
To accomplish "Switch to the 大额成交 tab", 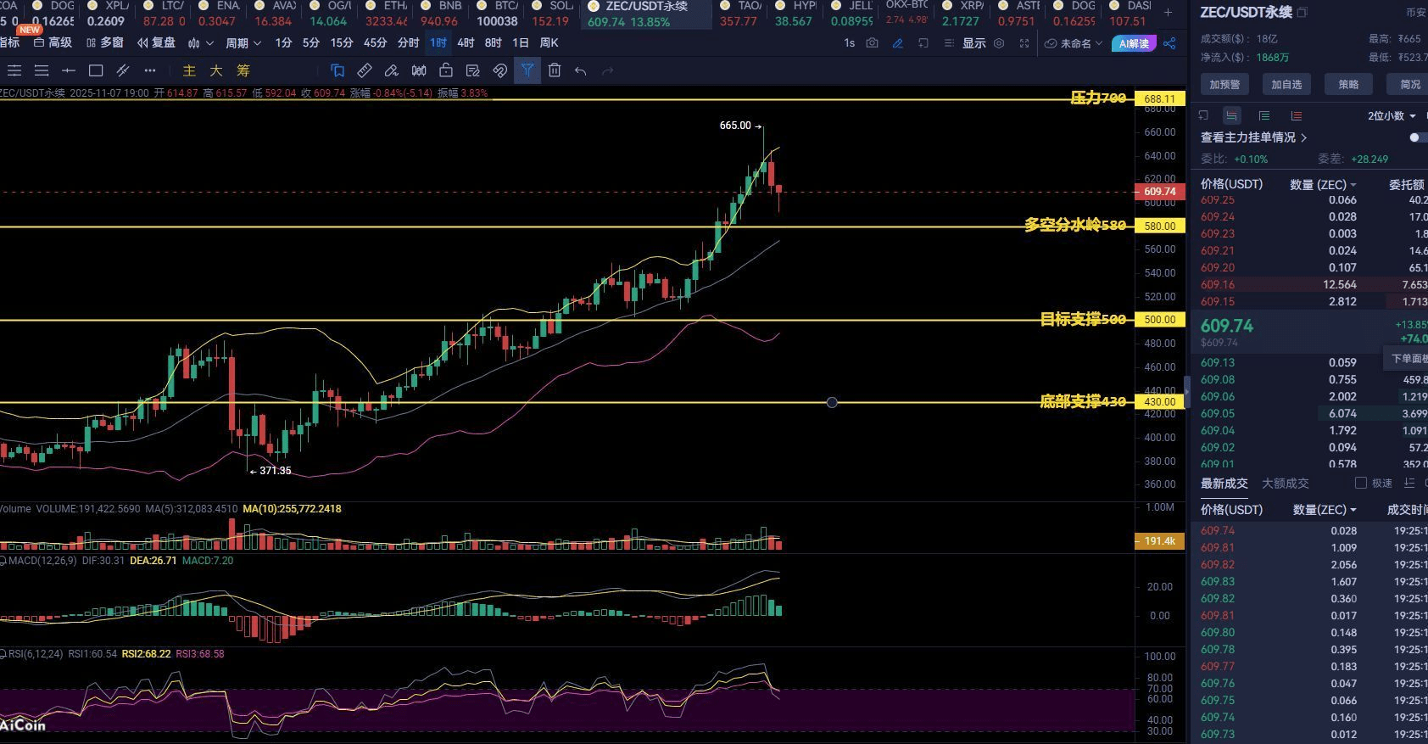I will tap(1286, 483).
